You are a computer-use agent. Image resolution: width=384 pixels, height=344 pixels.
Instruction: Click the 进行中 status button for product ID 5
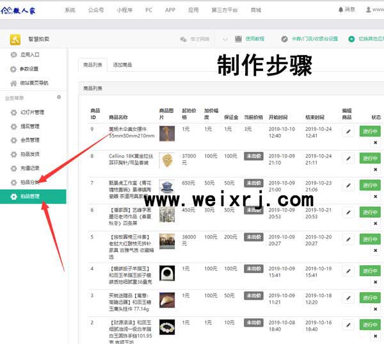tap(370, 240)
